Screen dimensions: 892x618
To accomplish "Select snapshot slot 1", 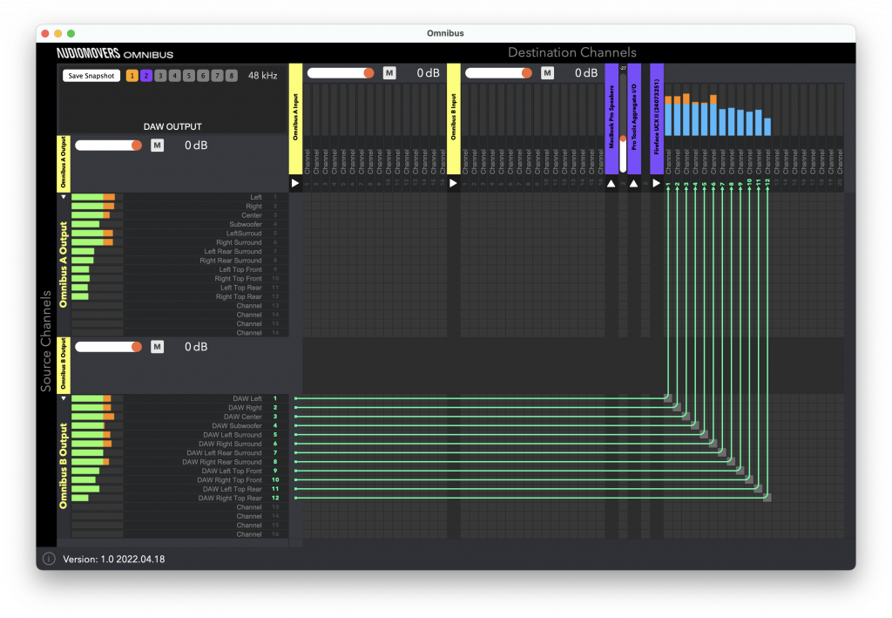I will tap(132, 76).
